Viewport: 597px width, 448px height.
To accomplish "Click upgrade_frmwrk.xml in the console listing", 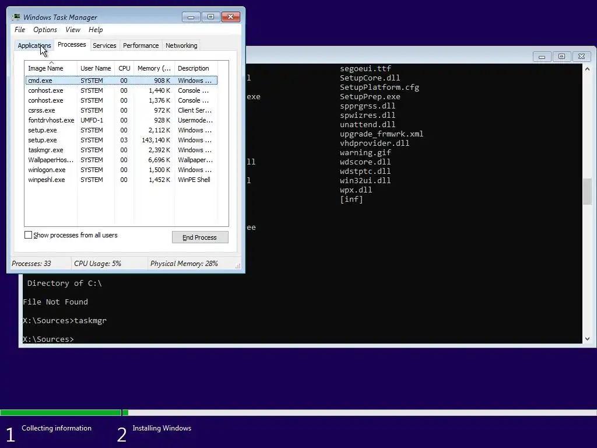I will [x=381, y=134].
